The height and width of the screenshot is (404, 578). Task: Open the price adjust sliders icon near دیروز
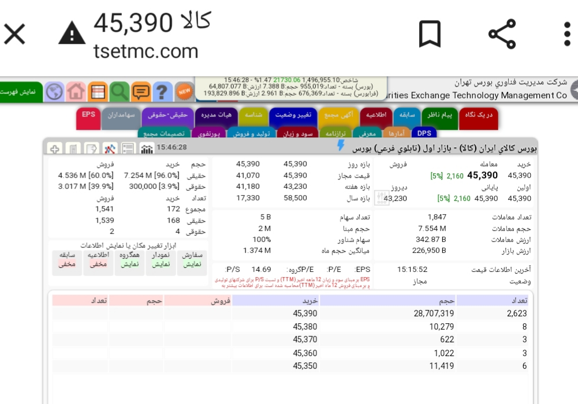pos(382,198)
